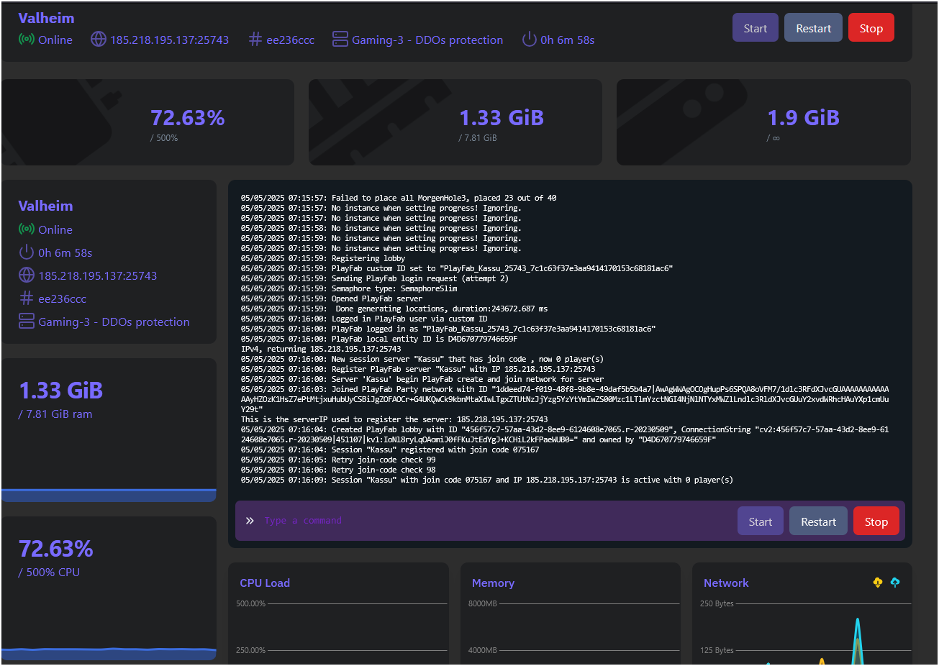The width and height of the screenshot is (939, 666).
Task: Click the console line 'Registering lobby'
Action: (x=323, y=258)
